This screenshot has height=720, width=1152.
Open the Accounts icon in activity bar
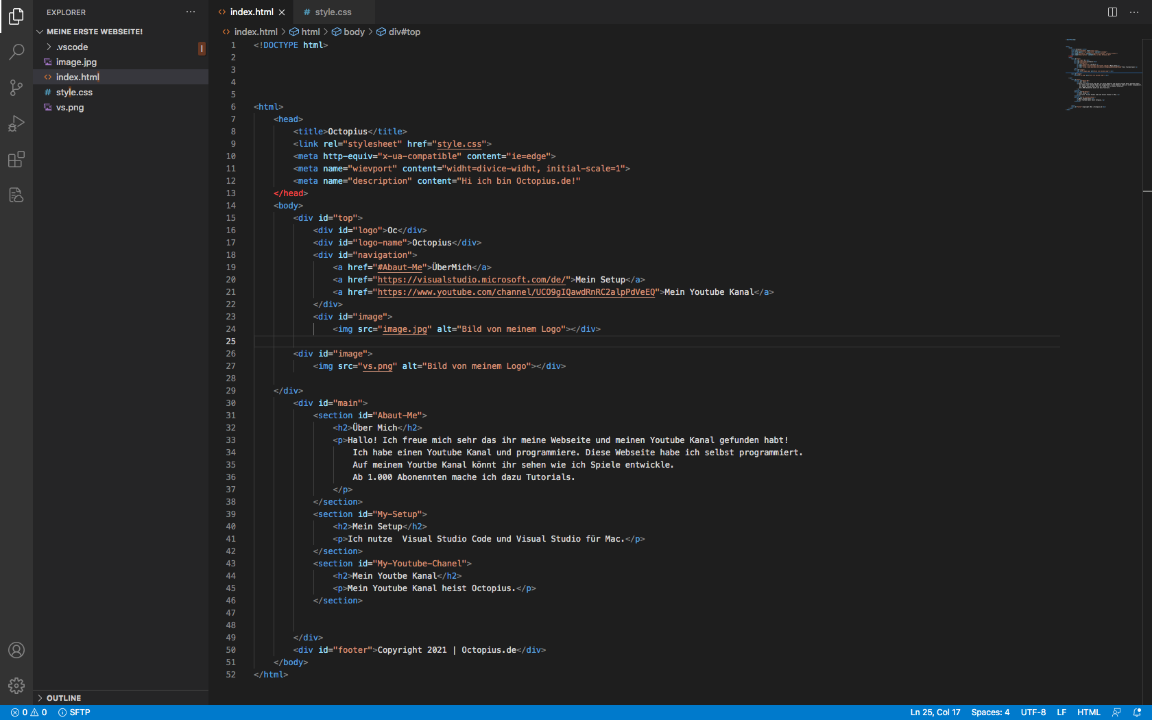16,650
